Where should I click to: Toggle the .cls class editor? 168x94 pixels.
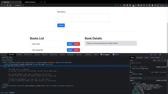[159, 61]
